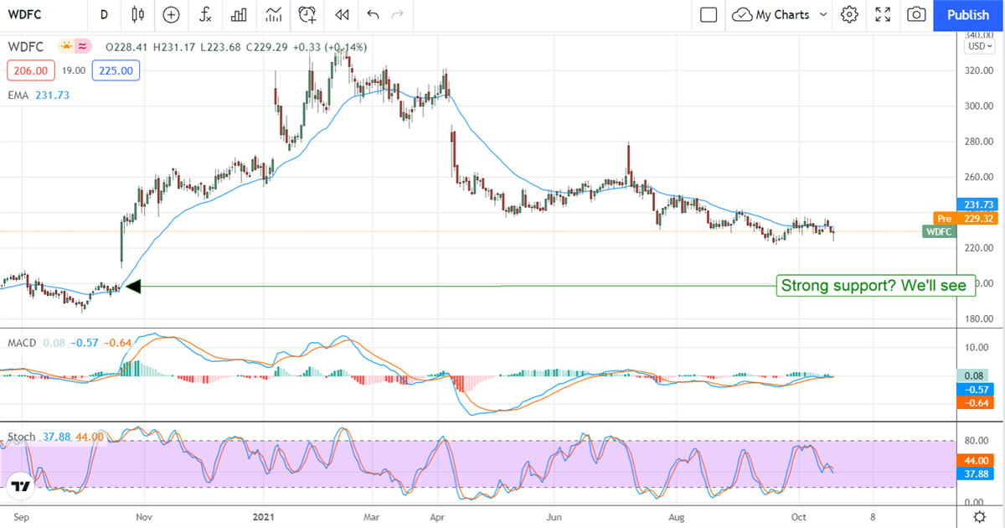Click the 19.00 spread value between prices

[x=74, y=71]
